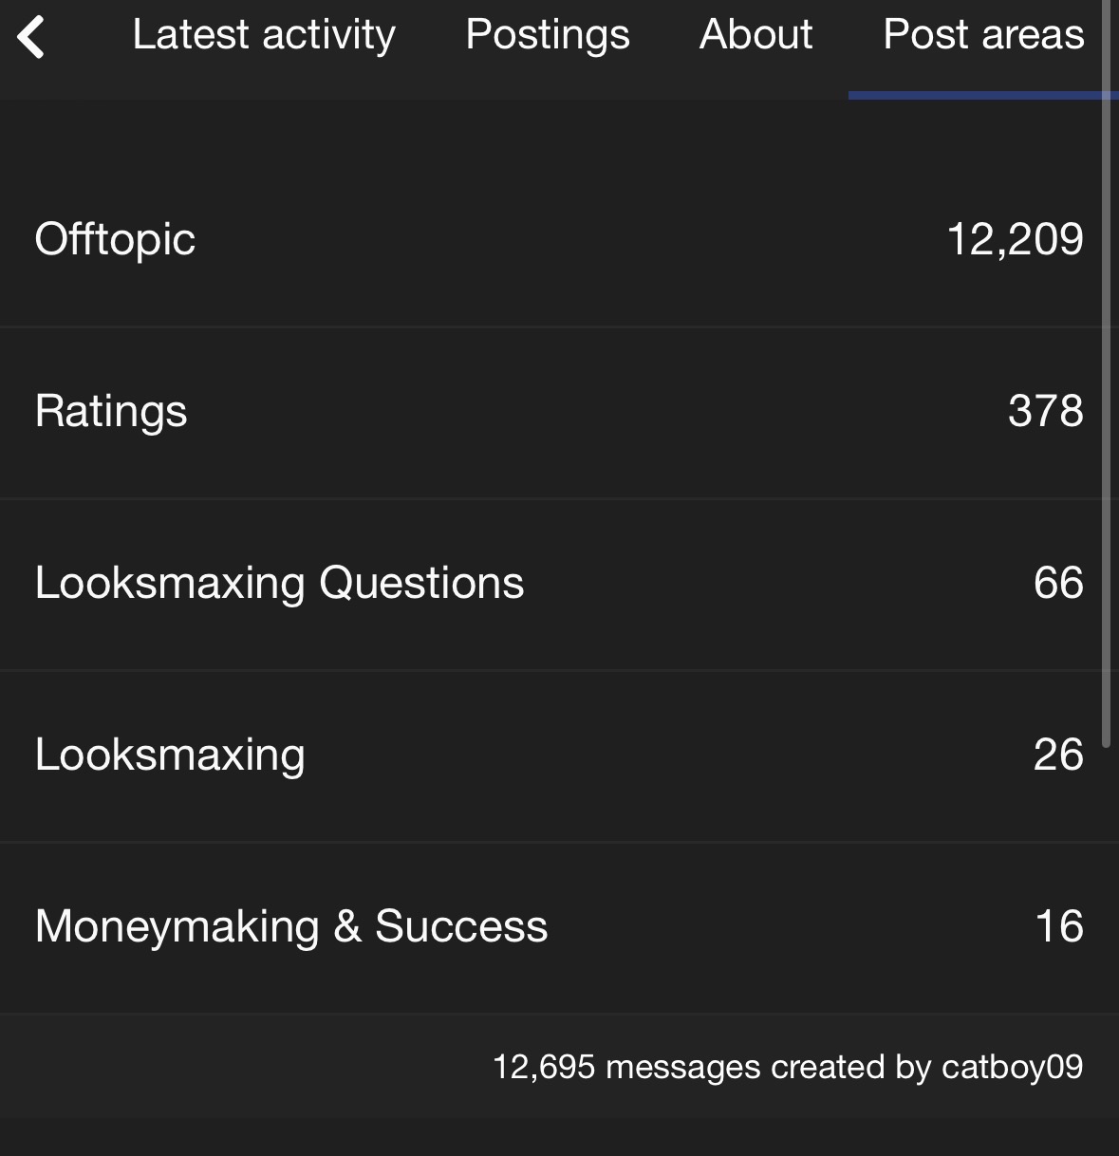Click the 378 Ratings message count
The width and height of the screenshot is (1119, 1156).
tap(1046, 411)
